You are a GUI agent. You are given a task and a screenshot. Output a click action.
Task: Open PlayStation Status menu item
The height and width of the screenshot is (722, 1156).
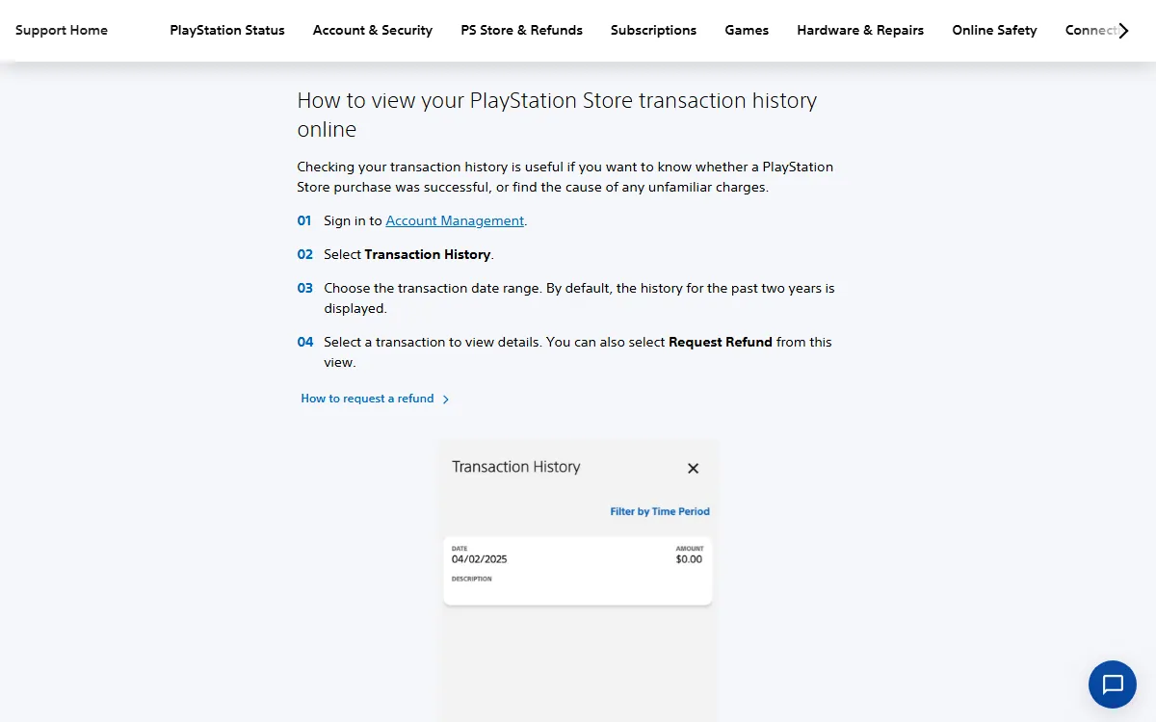tap(227, 30)
